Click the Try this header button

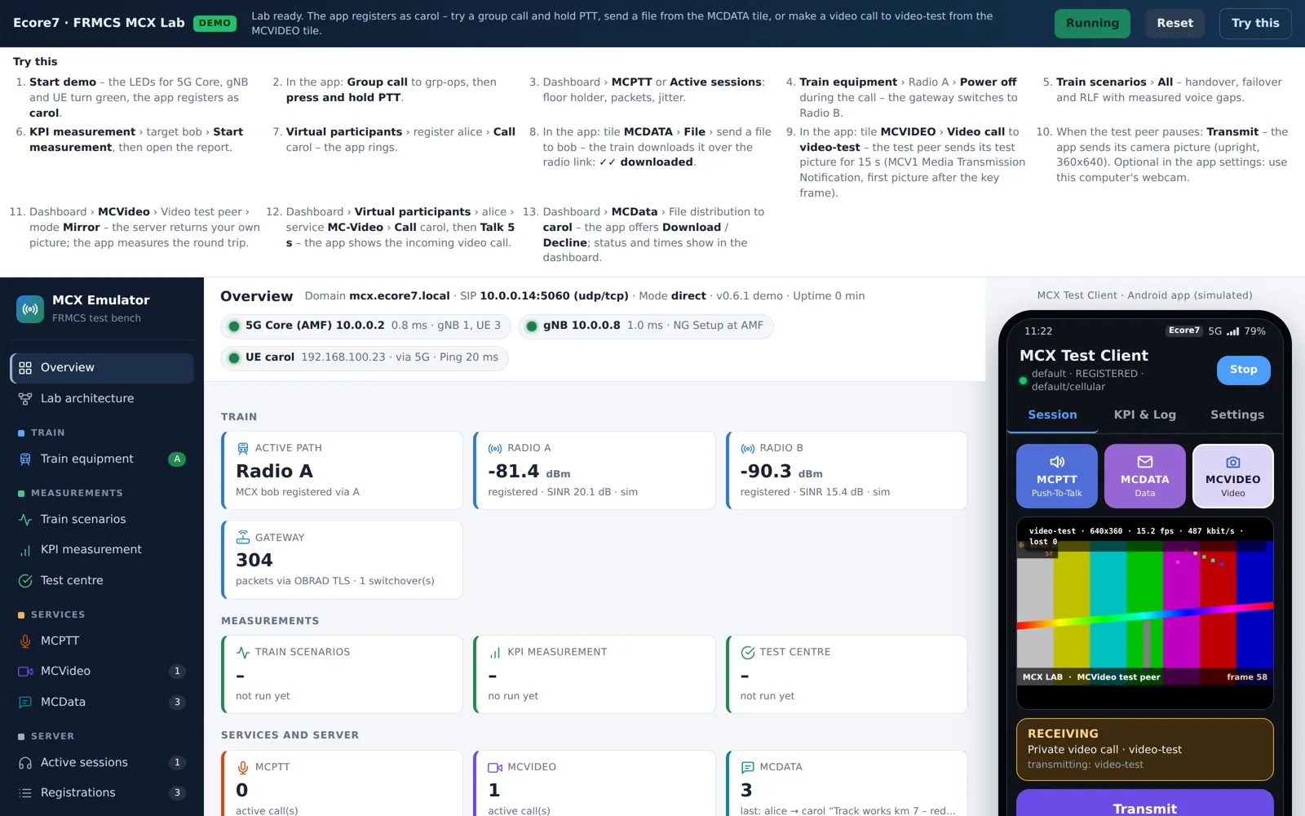coord(1255,23)
